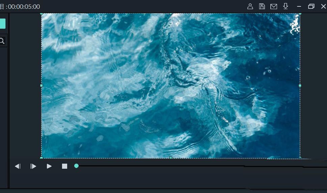Open the user account icon
327x193 pixels.
coord(250,6)
